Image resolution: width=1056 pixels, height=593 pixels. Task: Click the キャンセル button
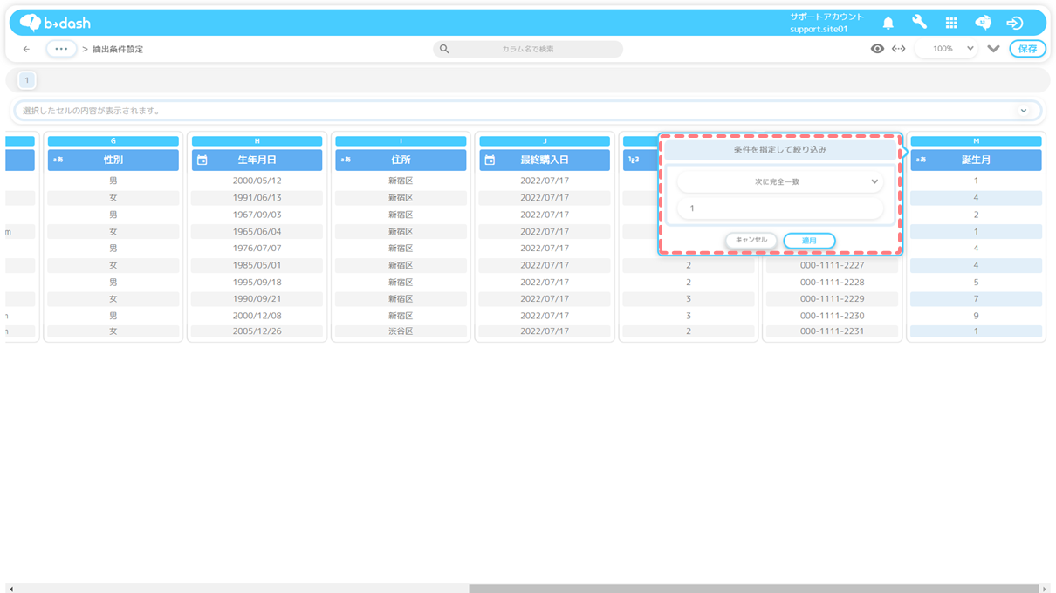(x=751, y=241)
